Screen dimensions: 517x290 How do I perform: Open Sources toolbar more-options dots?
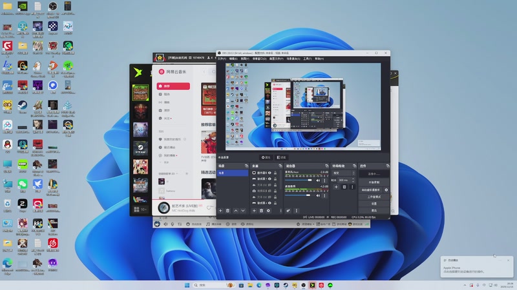280,211
